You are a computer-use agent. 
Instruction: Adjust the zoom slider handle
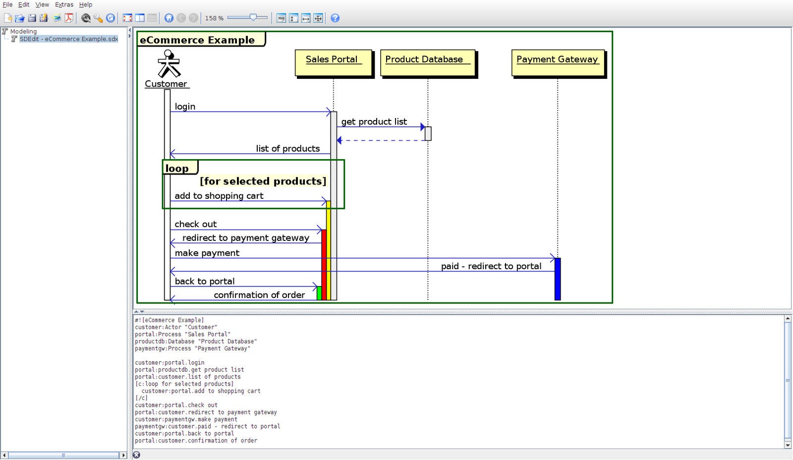[253, 17]
